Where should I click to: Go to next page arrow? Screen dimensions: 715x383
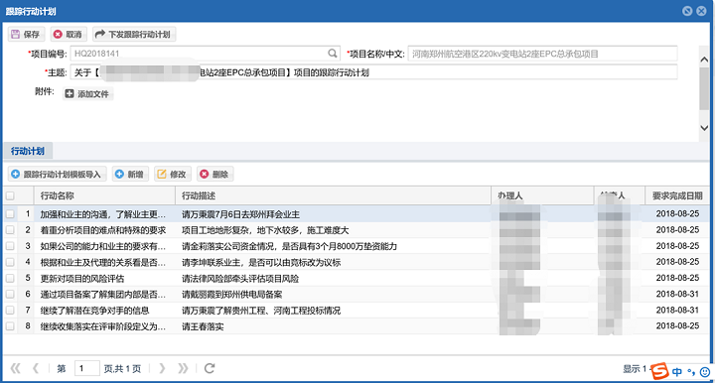coord(162,368)
